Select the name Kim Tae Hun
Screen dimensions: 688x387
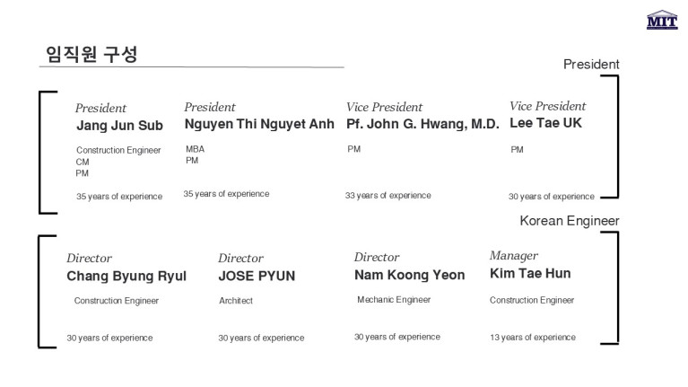pos(530,274)
